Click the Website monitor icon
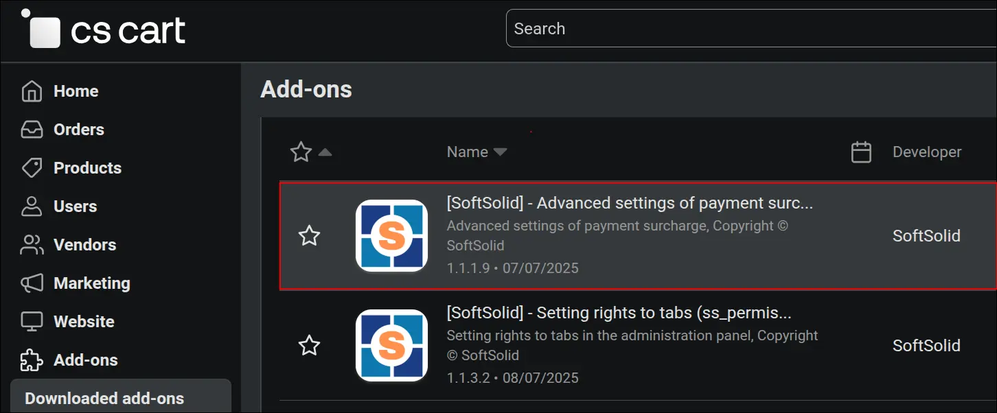This screenshot has height=413, width=997. click(32, 322)
